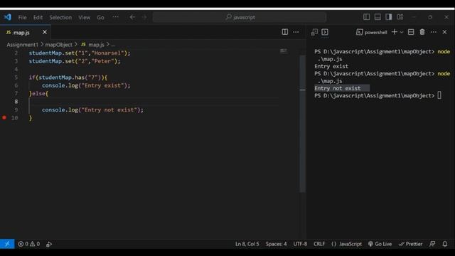This screenshot has width=455, height=256.
Task: Go forward with the right arrow
Action: point(144,17)
